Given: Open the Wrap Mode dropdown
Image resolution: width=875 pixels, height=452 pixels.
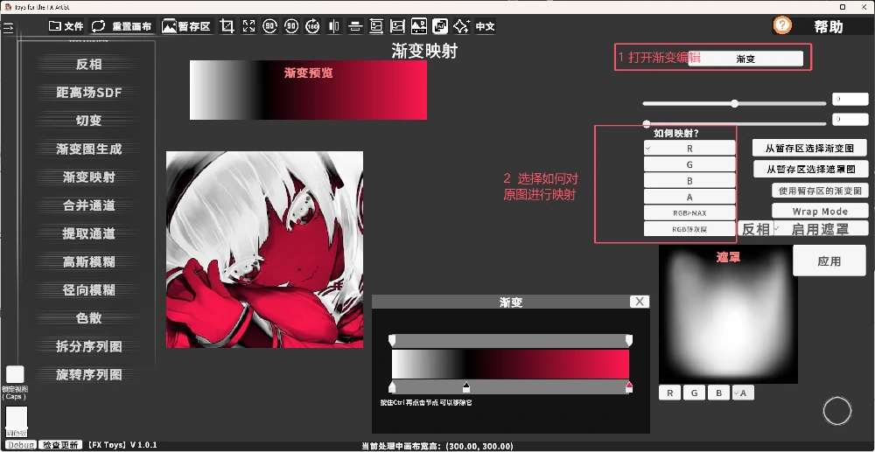Looking at the screenshot, I should tap(820, 211).
